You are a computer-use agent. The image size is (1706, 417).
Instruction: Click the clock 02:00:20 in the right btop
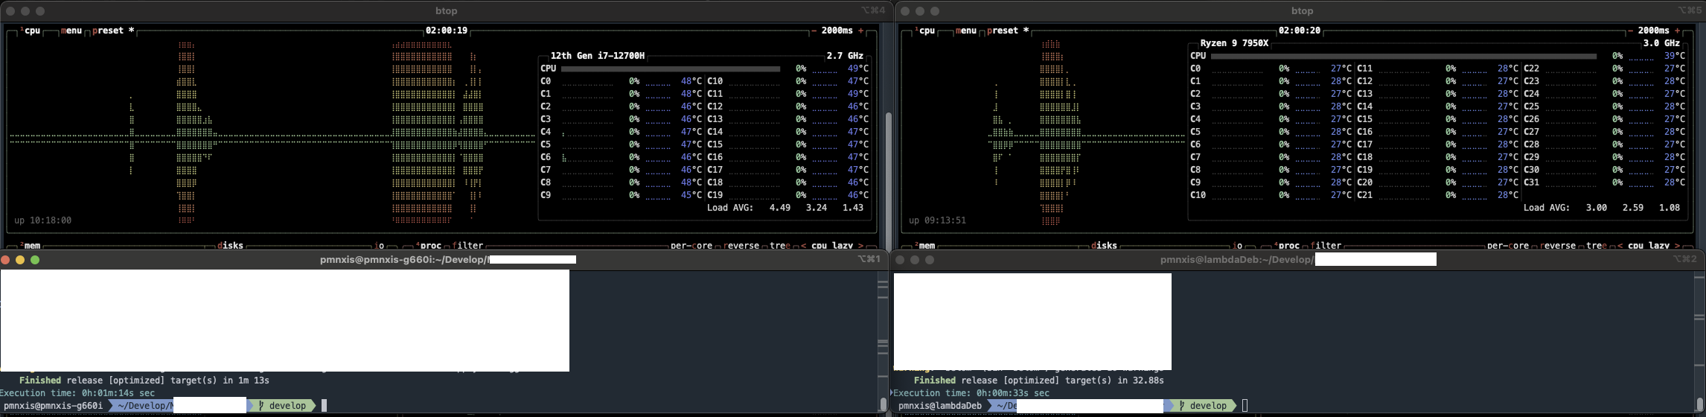1300,31
